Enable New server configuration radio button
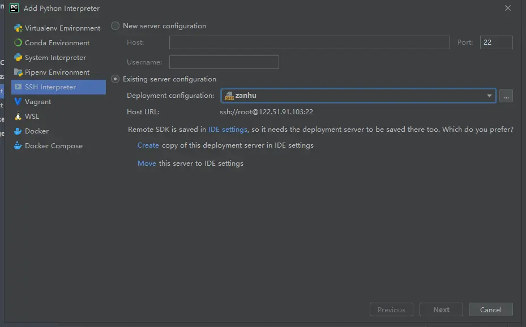Viewport: 526px width, 327px height. point(116,26)
